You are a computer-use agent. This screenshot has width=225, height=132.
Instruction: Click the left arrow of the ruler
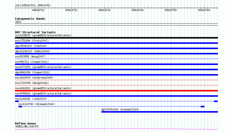pyautogui.click(x=16, y=8)
